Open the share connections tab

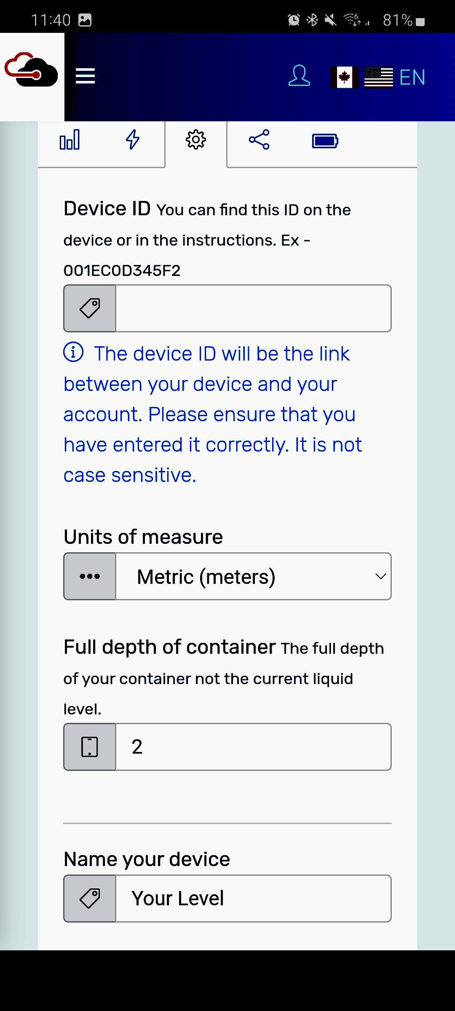tap(259, 140)
